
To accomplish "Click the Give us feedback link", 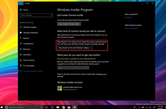I will point(131,28).
